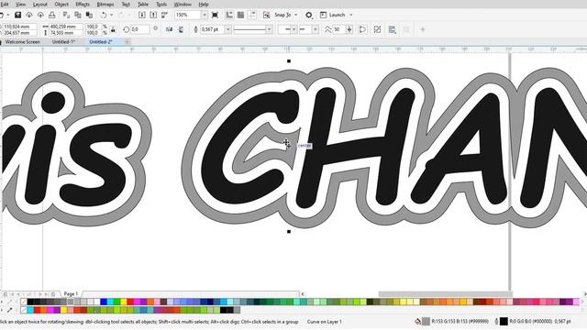
Task: Select the Page 1 tab
Action: (x=72, y=294)
